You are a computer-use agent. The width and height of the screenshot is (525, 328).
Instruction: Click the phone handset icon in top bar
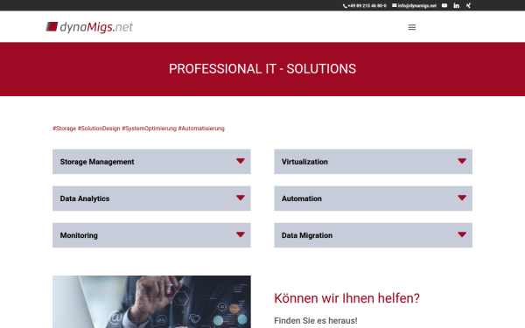[x=345, y=6]
